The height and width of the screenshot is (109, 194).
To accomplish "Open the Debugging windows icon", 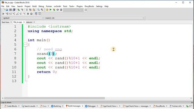I will [x=36, y=14].
